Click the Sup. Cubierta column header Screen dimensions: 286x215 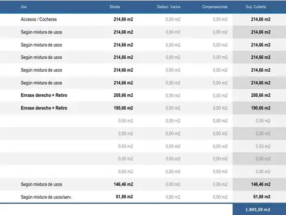pos(256,7)
